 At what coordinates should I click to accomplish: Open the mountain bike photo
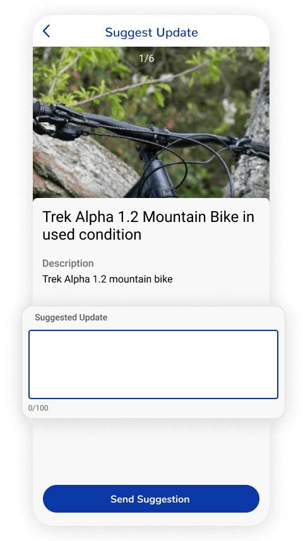click(151, 122)
